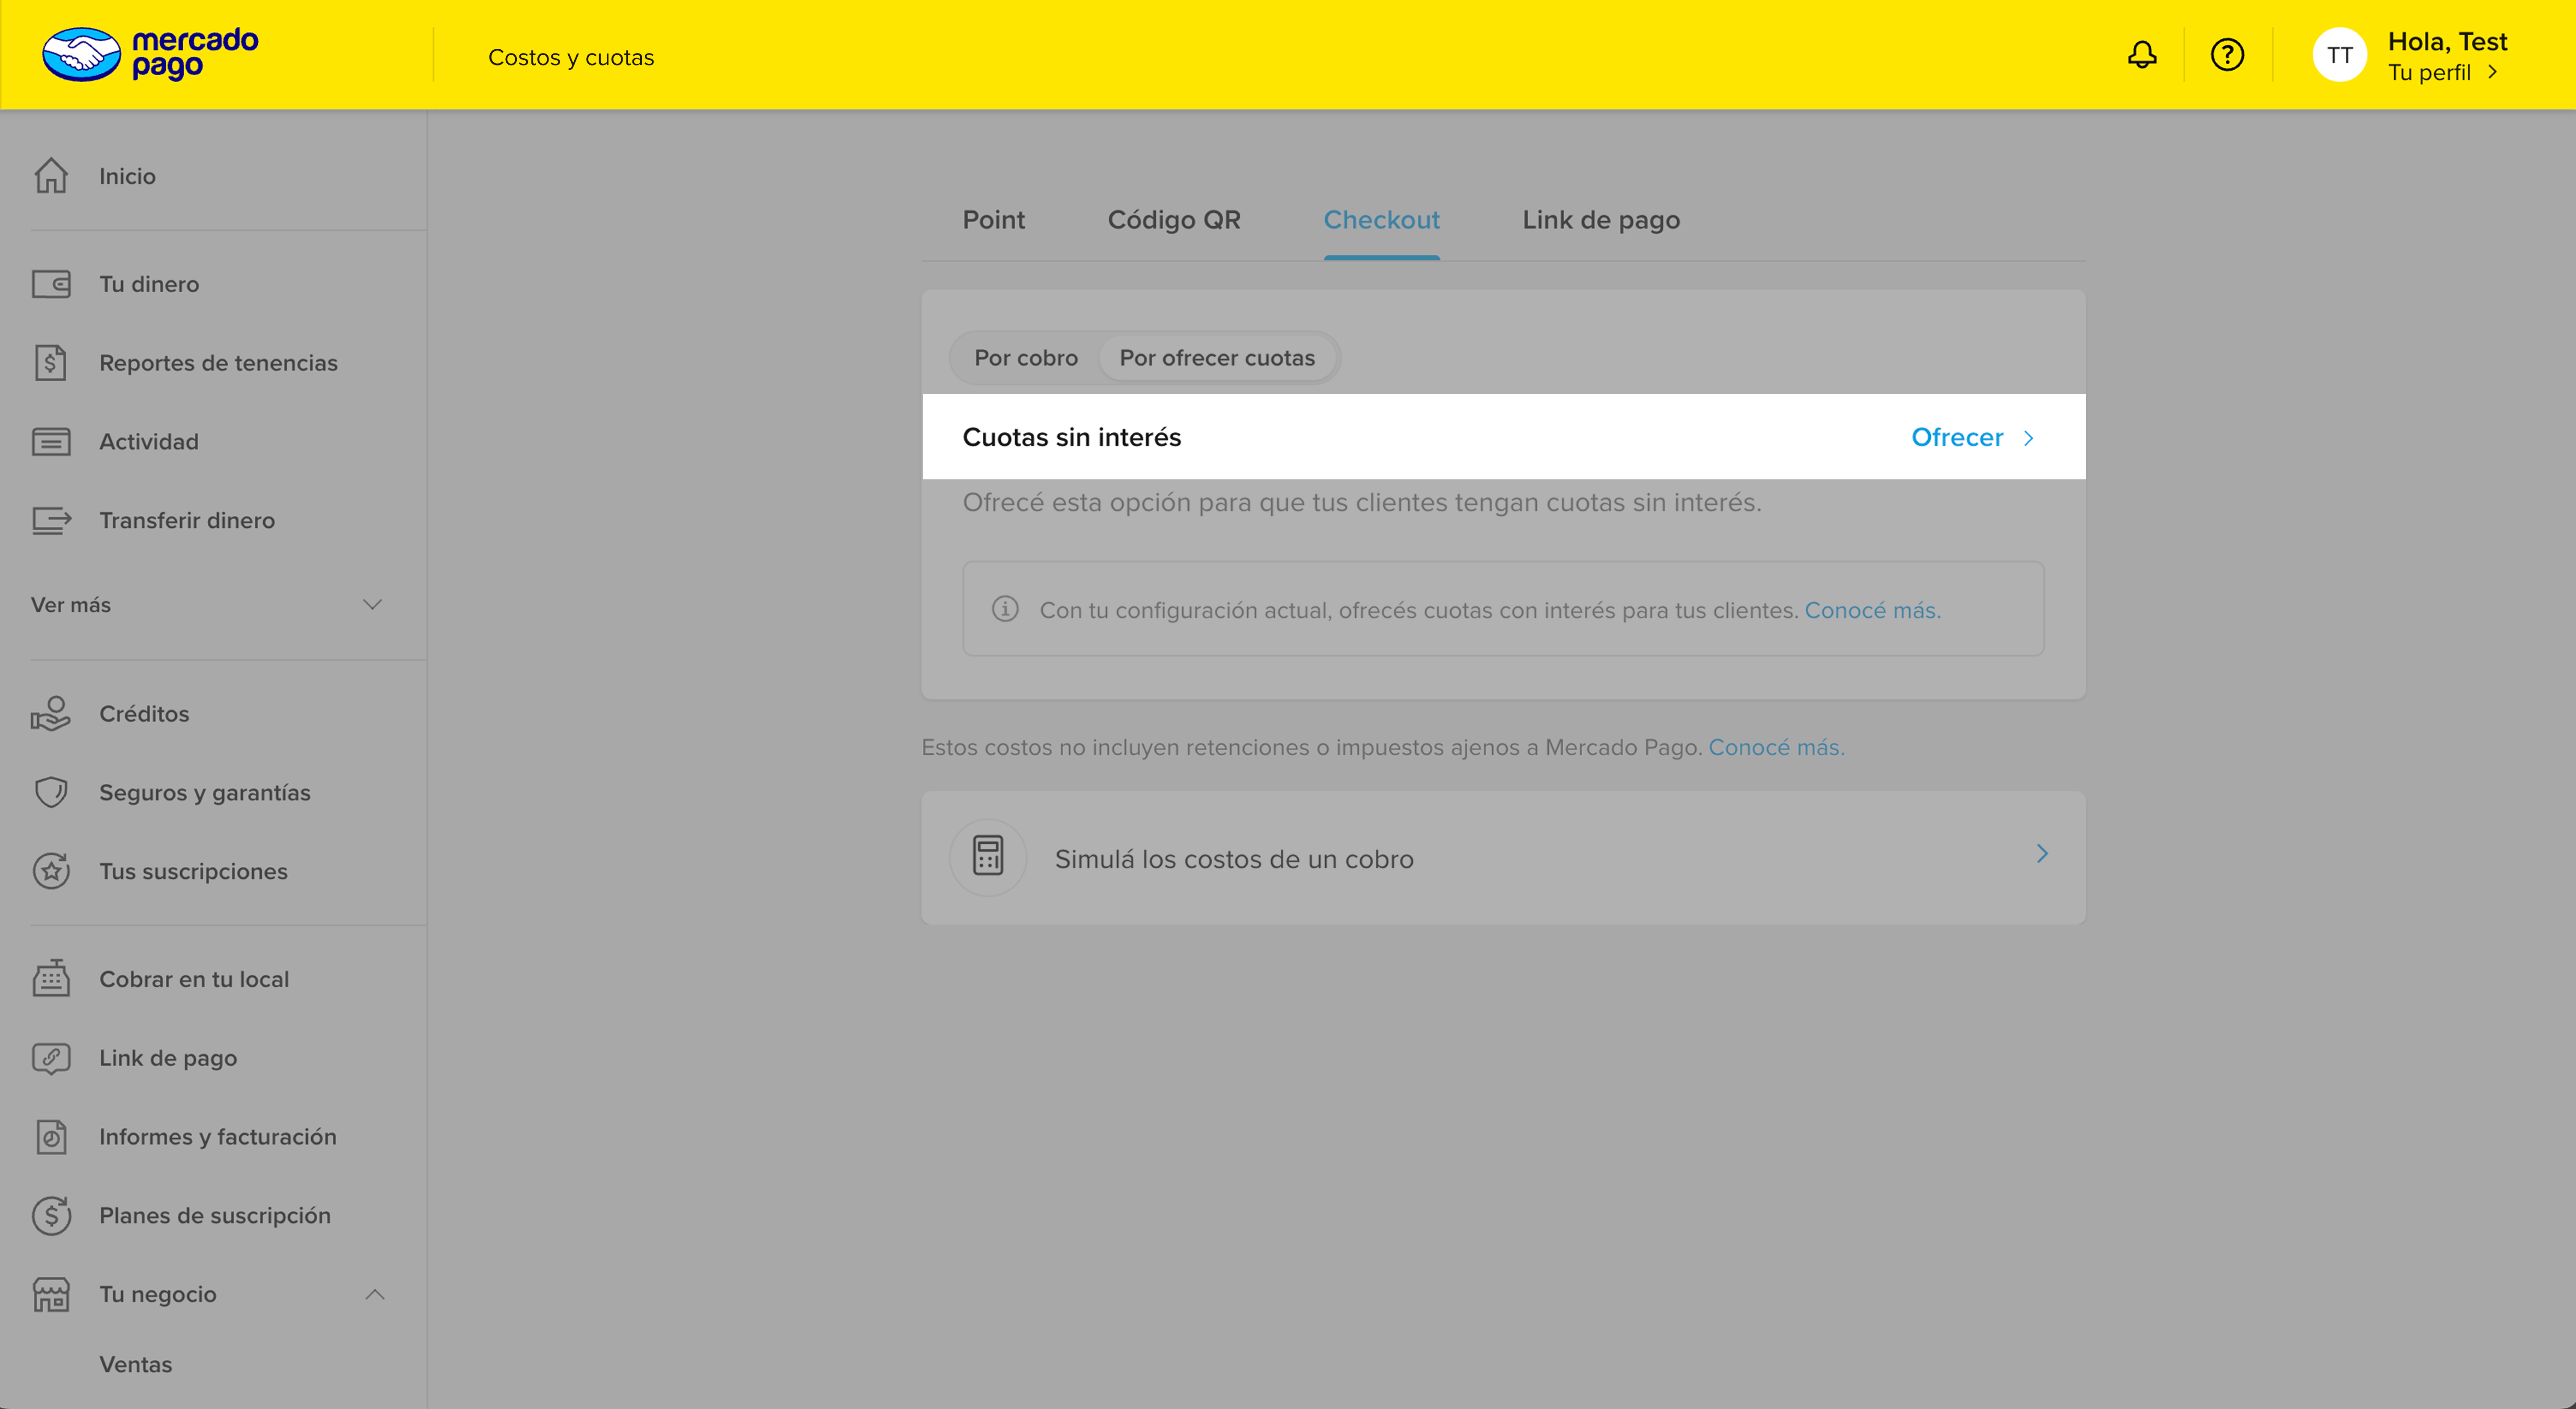This screenshot has width=2576, height=1409.
Task: Click the Reportes de tenencias document icon
Action: (51, 363)
